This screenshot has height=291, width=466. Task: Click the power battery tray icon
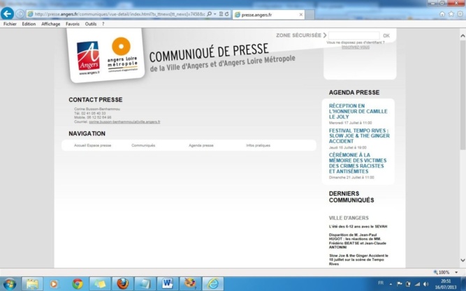point(408,284)
